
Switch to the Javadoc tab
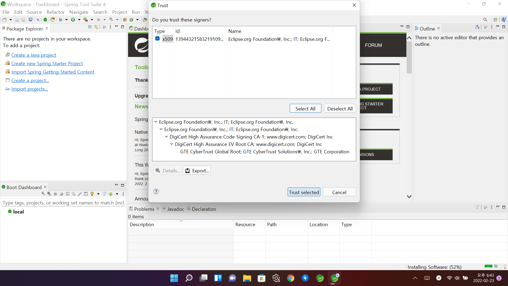[175, 209]
